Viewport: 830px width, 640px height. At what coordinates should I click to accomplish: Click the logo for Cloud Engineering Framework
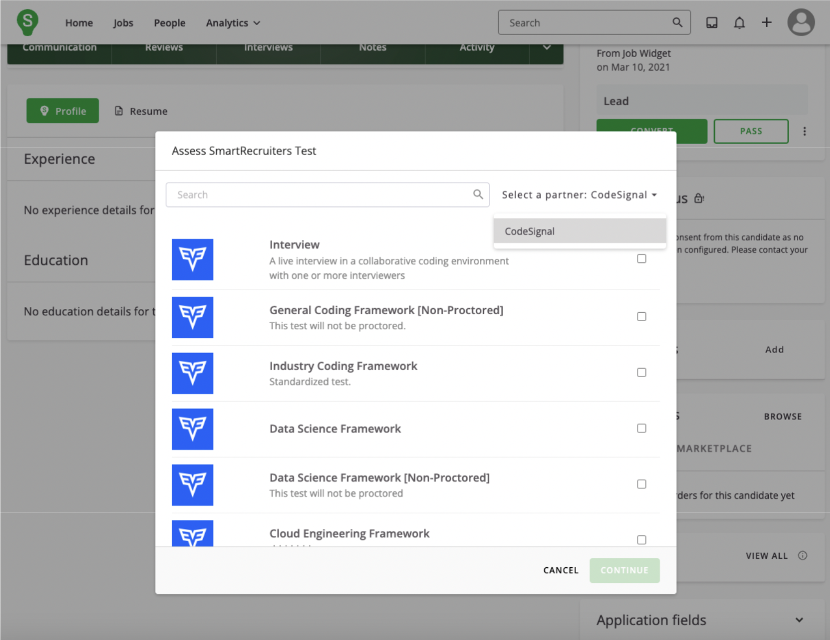193,534
